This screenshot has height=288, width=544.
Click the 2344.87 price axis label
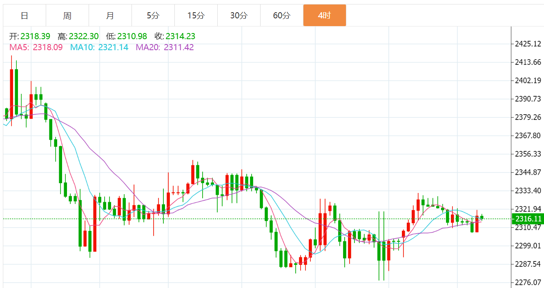(x=528, y=172)
